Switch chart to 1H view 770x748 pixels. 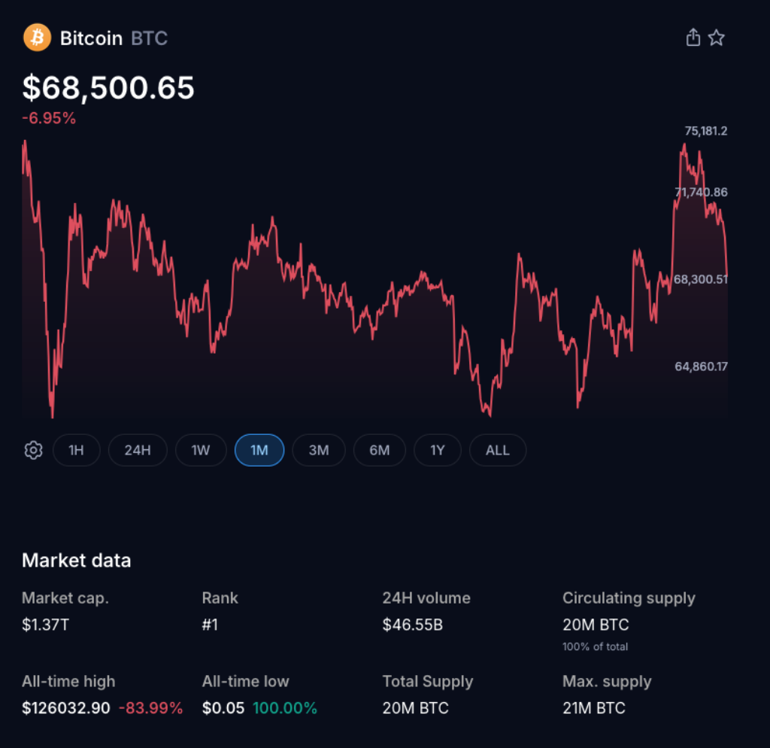click(77, 449)
